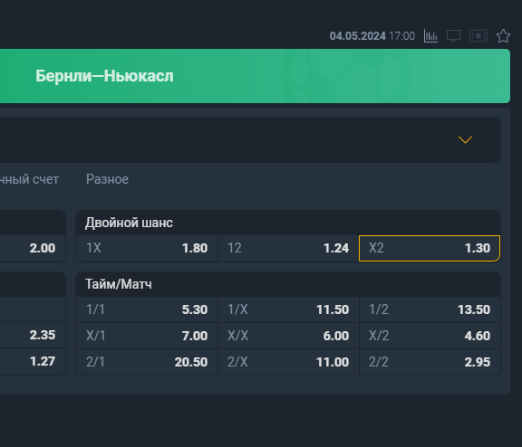Choose the 1.27 odds cell

(33, 361)
